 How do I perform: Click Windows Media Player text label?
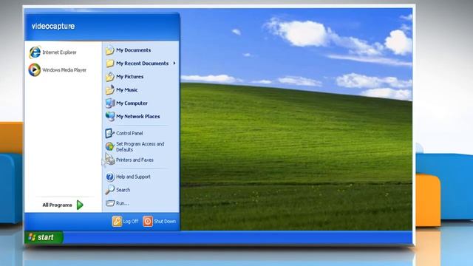point(64,70)
